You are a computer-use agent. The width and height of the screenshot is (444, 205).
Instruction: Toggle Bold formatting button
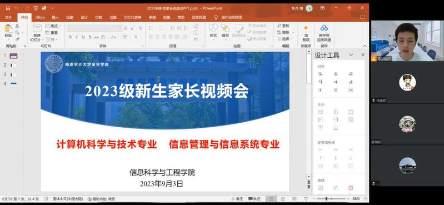[70, 37]
